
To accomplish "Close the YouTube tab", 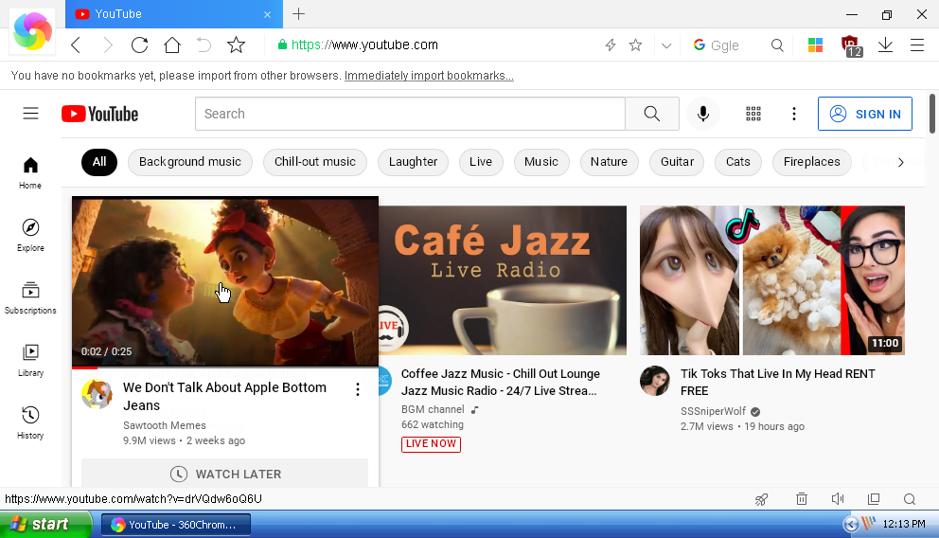I will click(x=267, y=14).
